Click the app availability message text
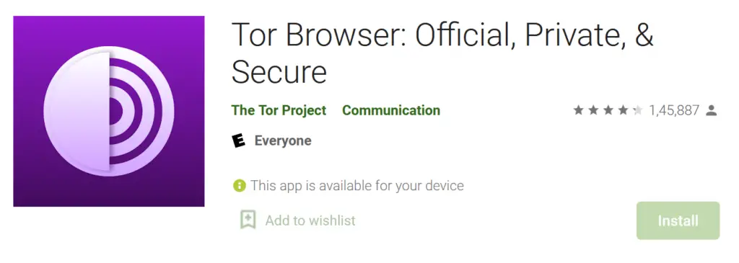This screenshot has height=263, width=739. [357, 185]
